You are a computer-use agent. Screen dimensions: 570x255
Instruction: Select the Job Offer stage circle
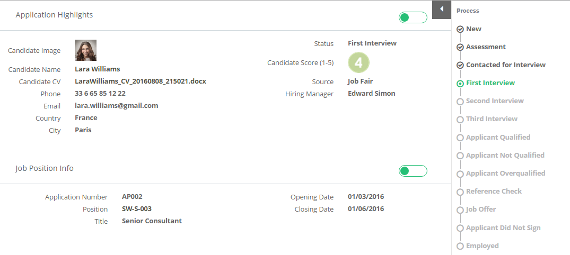(x=460, y=210)
